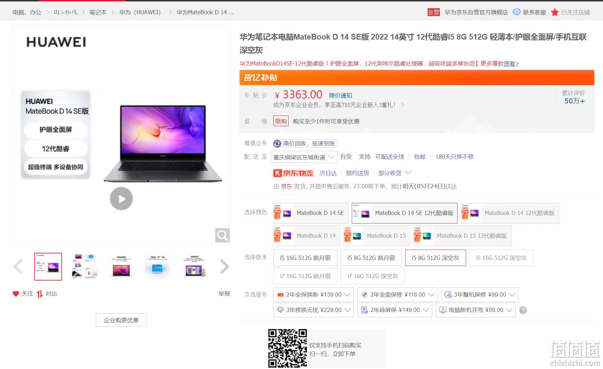The width and height of the screenshot is (603, 369).
Task: Click the 对比 compare icon
Action: [40, 294]
